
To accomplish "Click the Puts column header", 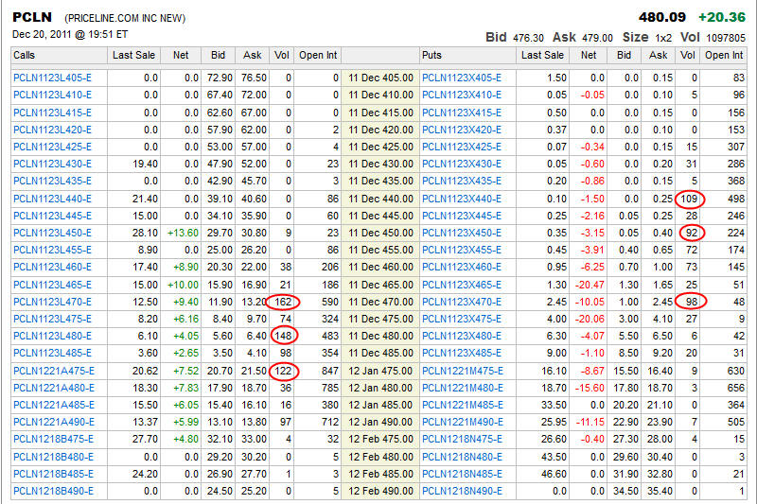I will coord(432,56).
